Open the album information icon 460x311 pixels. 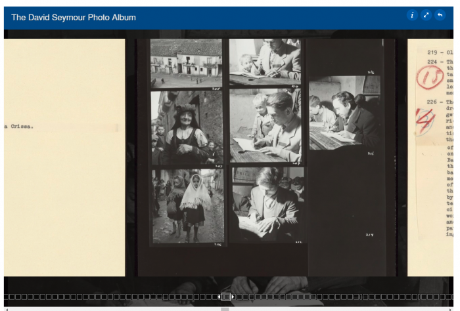click(x=412, y=15)
